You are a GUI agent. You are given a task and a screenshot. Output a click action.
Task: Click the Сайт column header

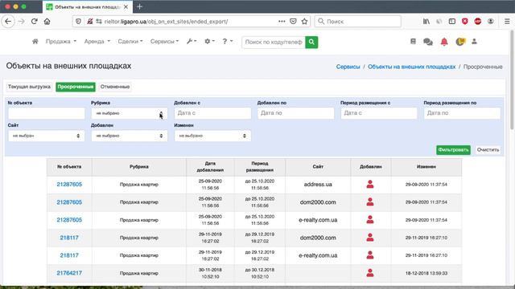point(318,167)
